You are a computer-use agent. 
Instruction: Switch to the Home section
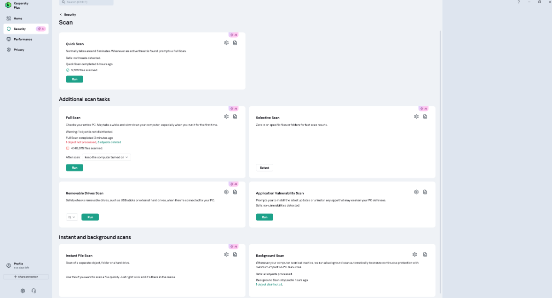click(x=18, y=18)
